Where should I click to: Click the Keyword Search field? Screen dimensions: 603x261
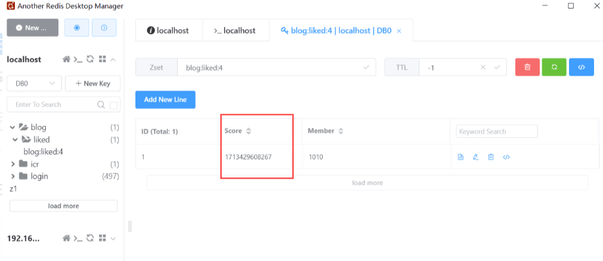497,132
